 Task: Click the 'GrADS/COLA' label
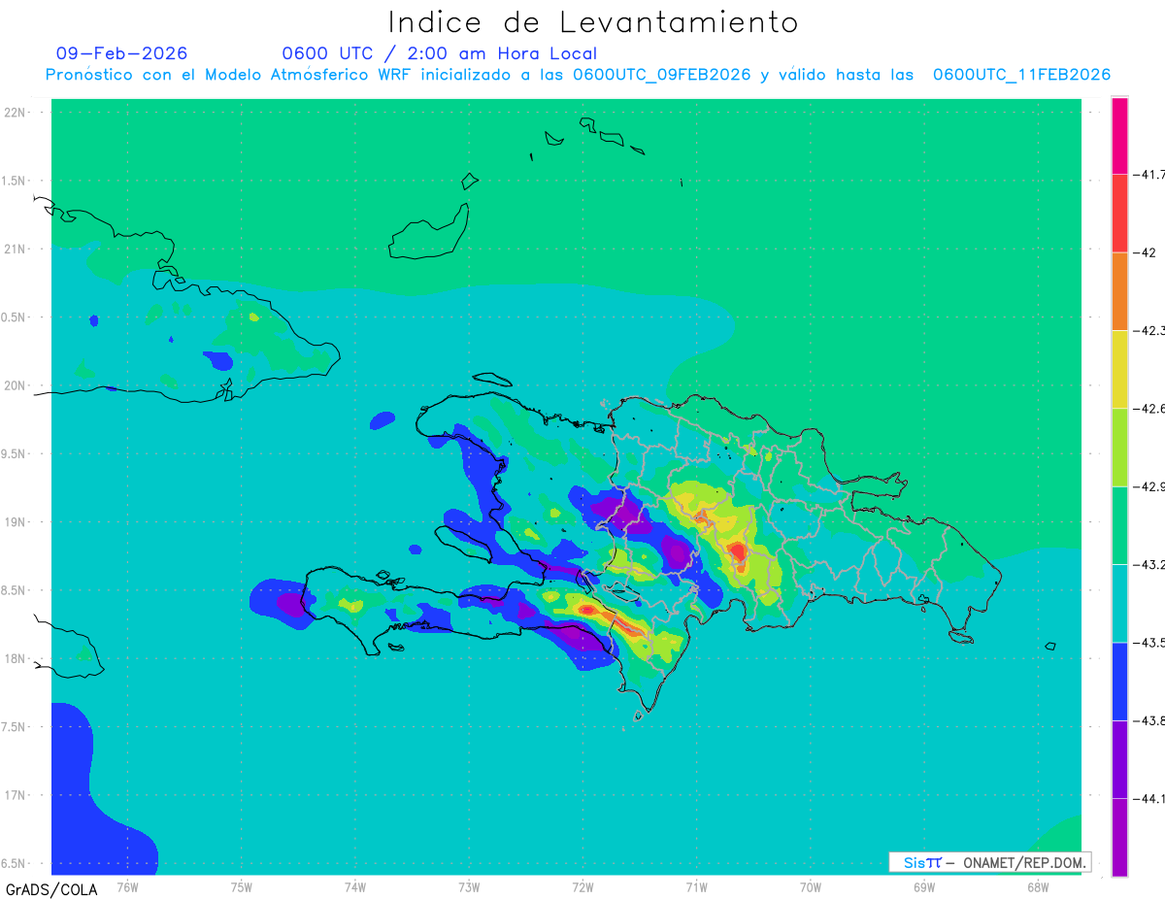51,889
